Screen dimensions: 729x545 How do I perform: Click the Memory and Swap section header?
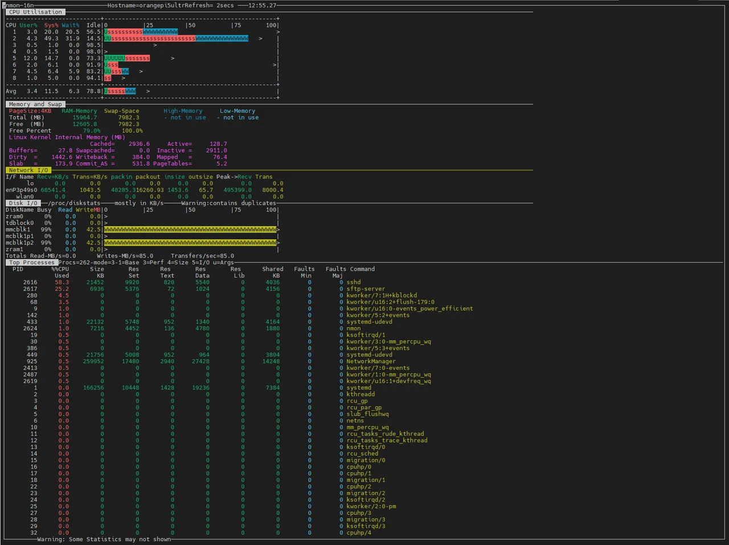35,104
